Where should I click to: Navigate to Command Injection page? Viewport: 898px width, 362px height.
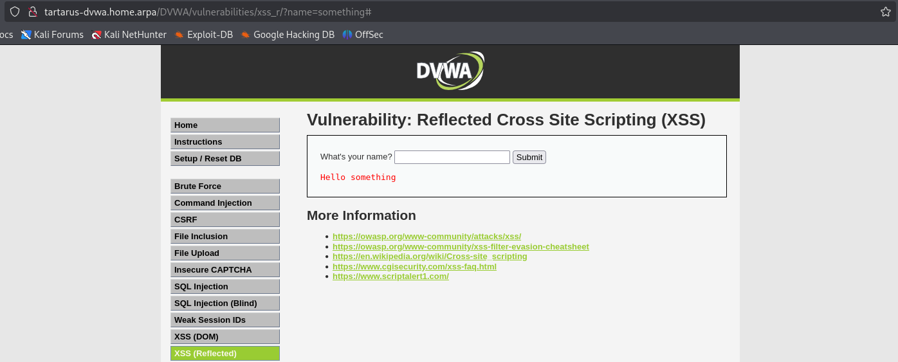click(225, 203)
